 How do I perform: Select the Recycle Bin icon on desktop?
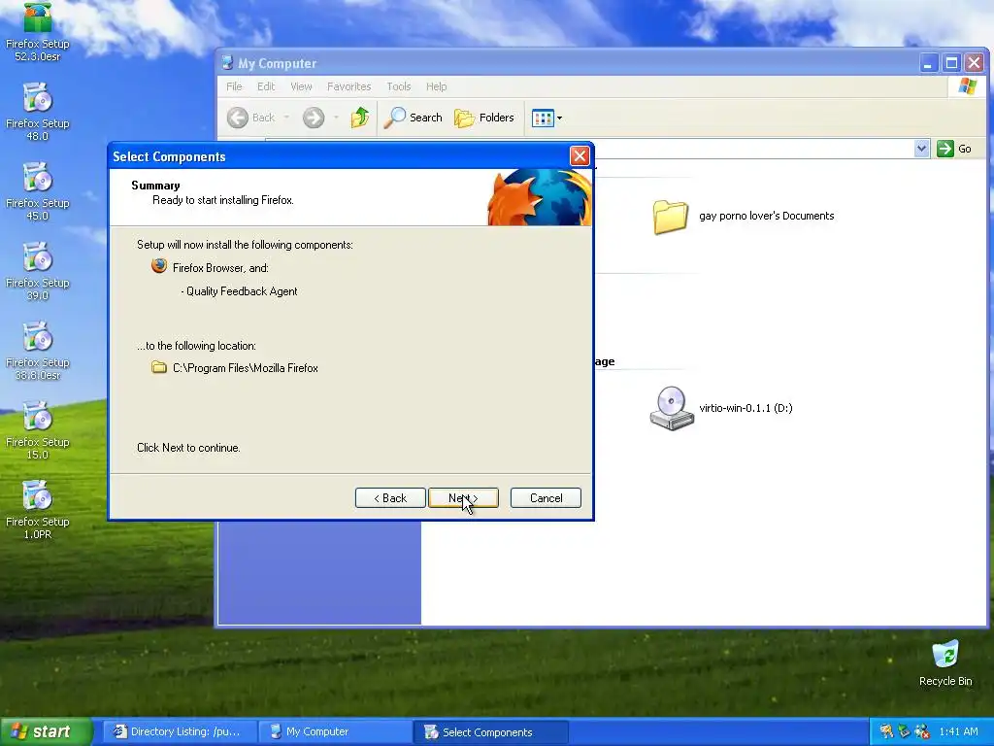[x=945, y=662]
